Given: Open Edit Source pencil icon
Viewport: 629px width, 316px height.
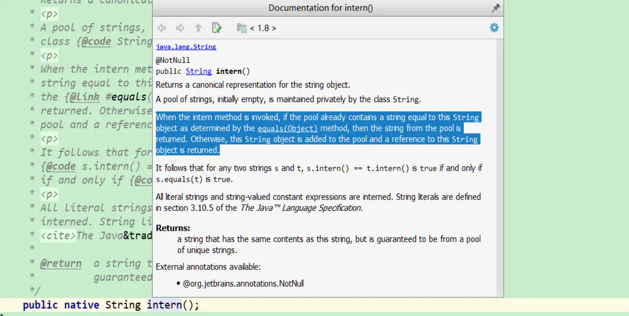Looking at the screenshot, I should click(217, 28).
